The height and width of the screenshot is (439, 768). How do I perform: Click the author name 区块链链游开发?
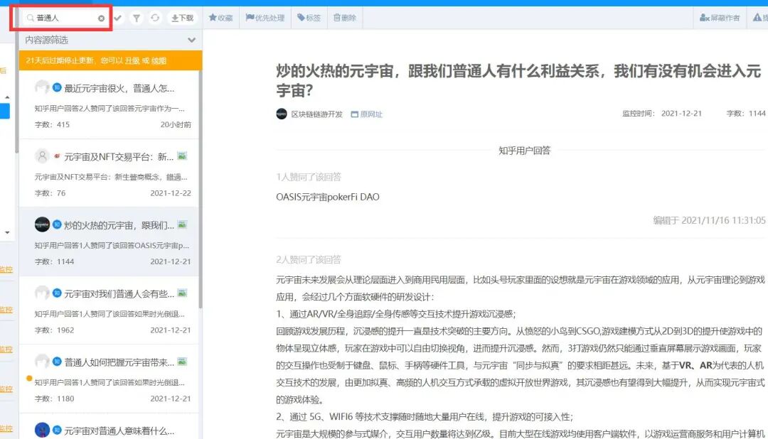(x=317, y=114)
